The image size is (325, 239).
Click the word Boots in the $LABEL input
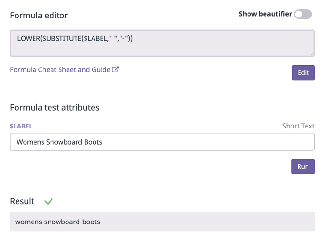coord(93,142)
